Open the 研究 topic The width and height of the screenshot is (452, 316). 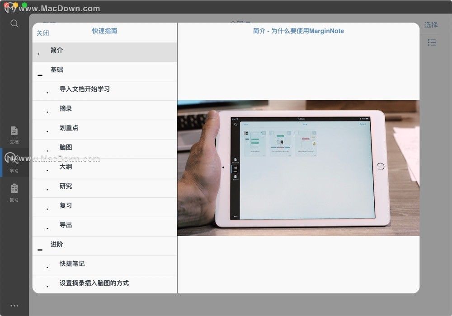click(x=104, y=188)
